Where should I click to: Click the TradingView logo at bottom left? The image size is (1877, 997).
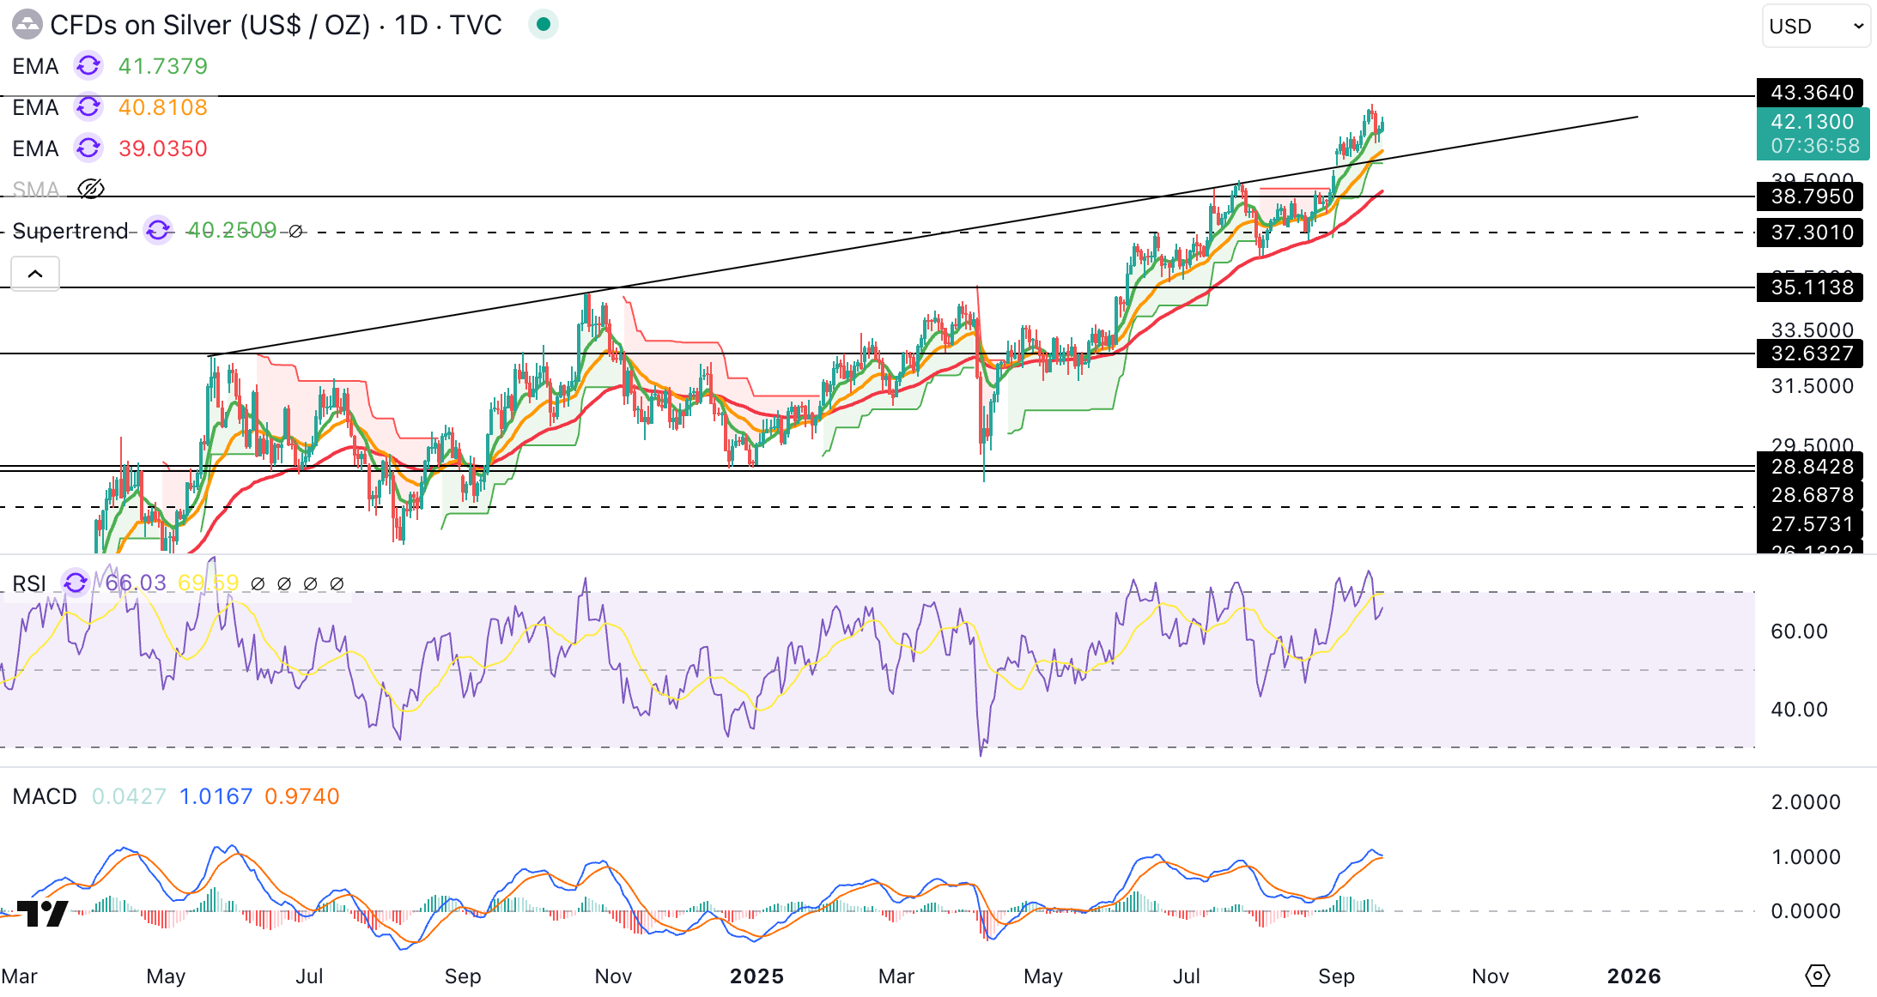pos(43,914)
